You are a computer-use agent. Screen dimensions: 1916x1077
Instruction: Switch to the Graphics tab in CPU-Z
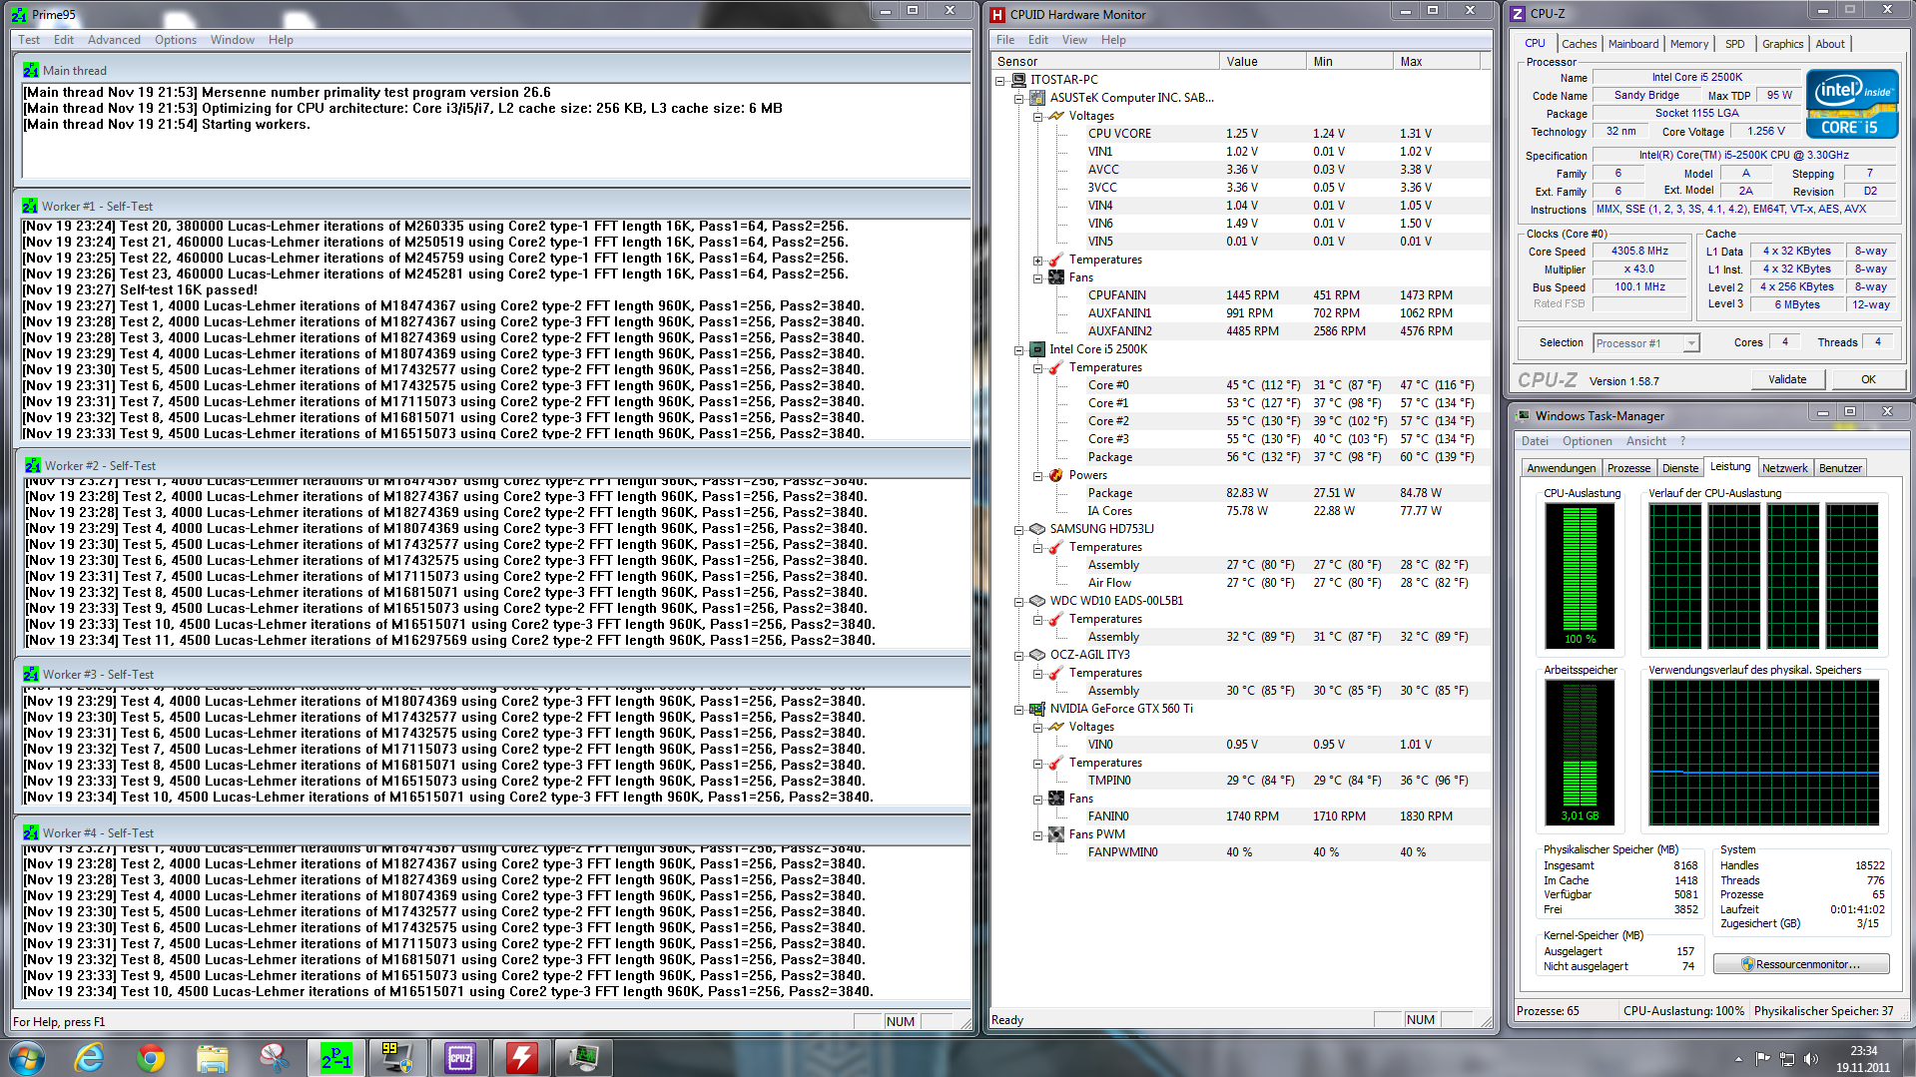(1782, 44)
